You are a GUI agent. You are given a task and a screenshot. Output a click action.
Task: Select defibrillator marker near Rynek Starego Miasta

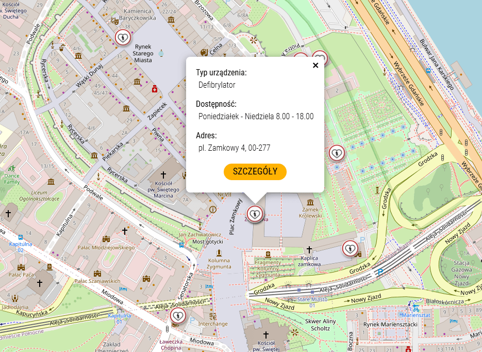pos(122,38)
